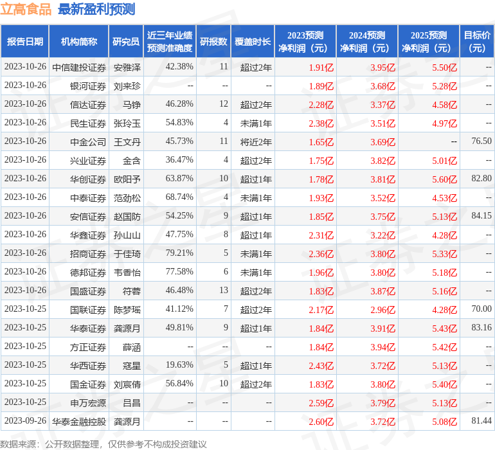Screen dimensions: 495x450
Task: Click analyst name 欧阳予
Action: (x=127, y=179)
